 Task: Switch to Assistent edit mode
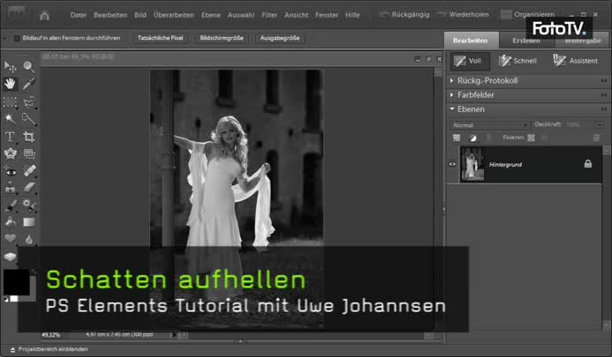pyautogui.click(x=576, y=61)
